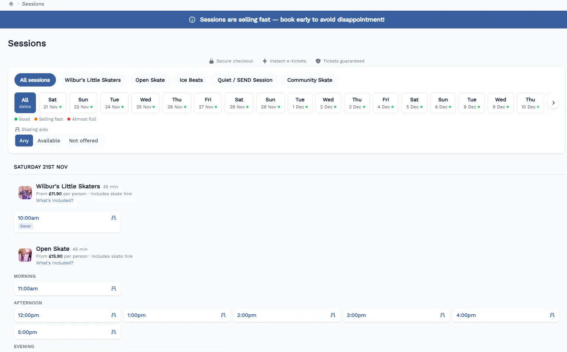Click the Tickets guaranteed shield icon
Viewport: 567px width, 352px height.
tap(318, 61)
